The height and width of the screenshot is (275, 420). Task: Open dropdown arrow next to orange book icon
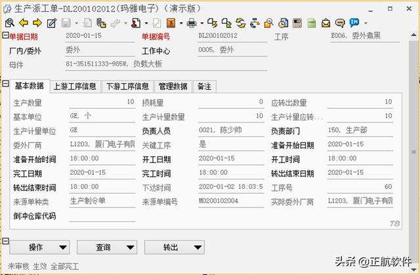181,24
